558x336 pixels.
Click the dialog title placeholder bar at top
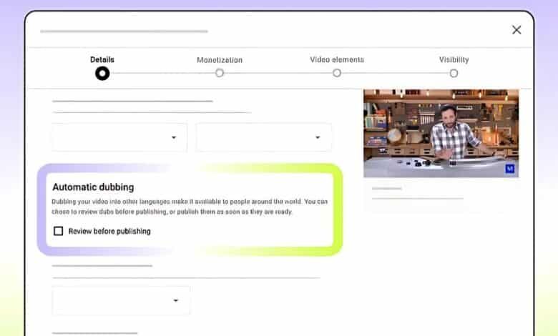coord(124,31)
